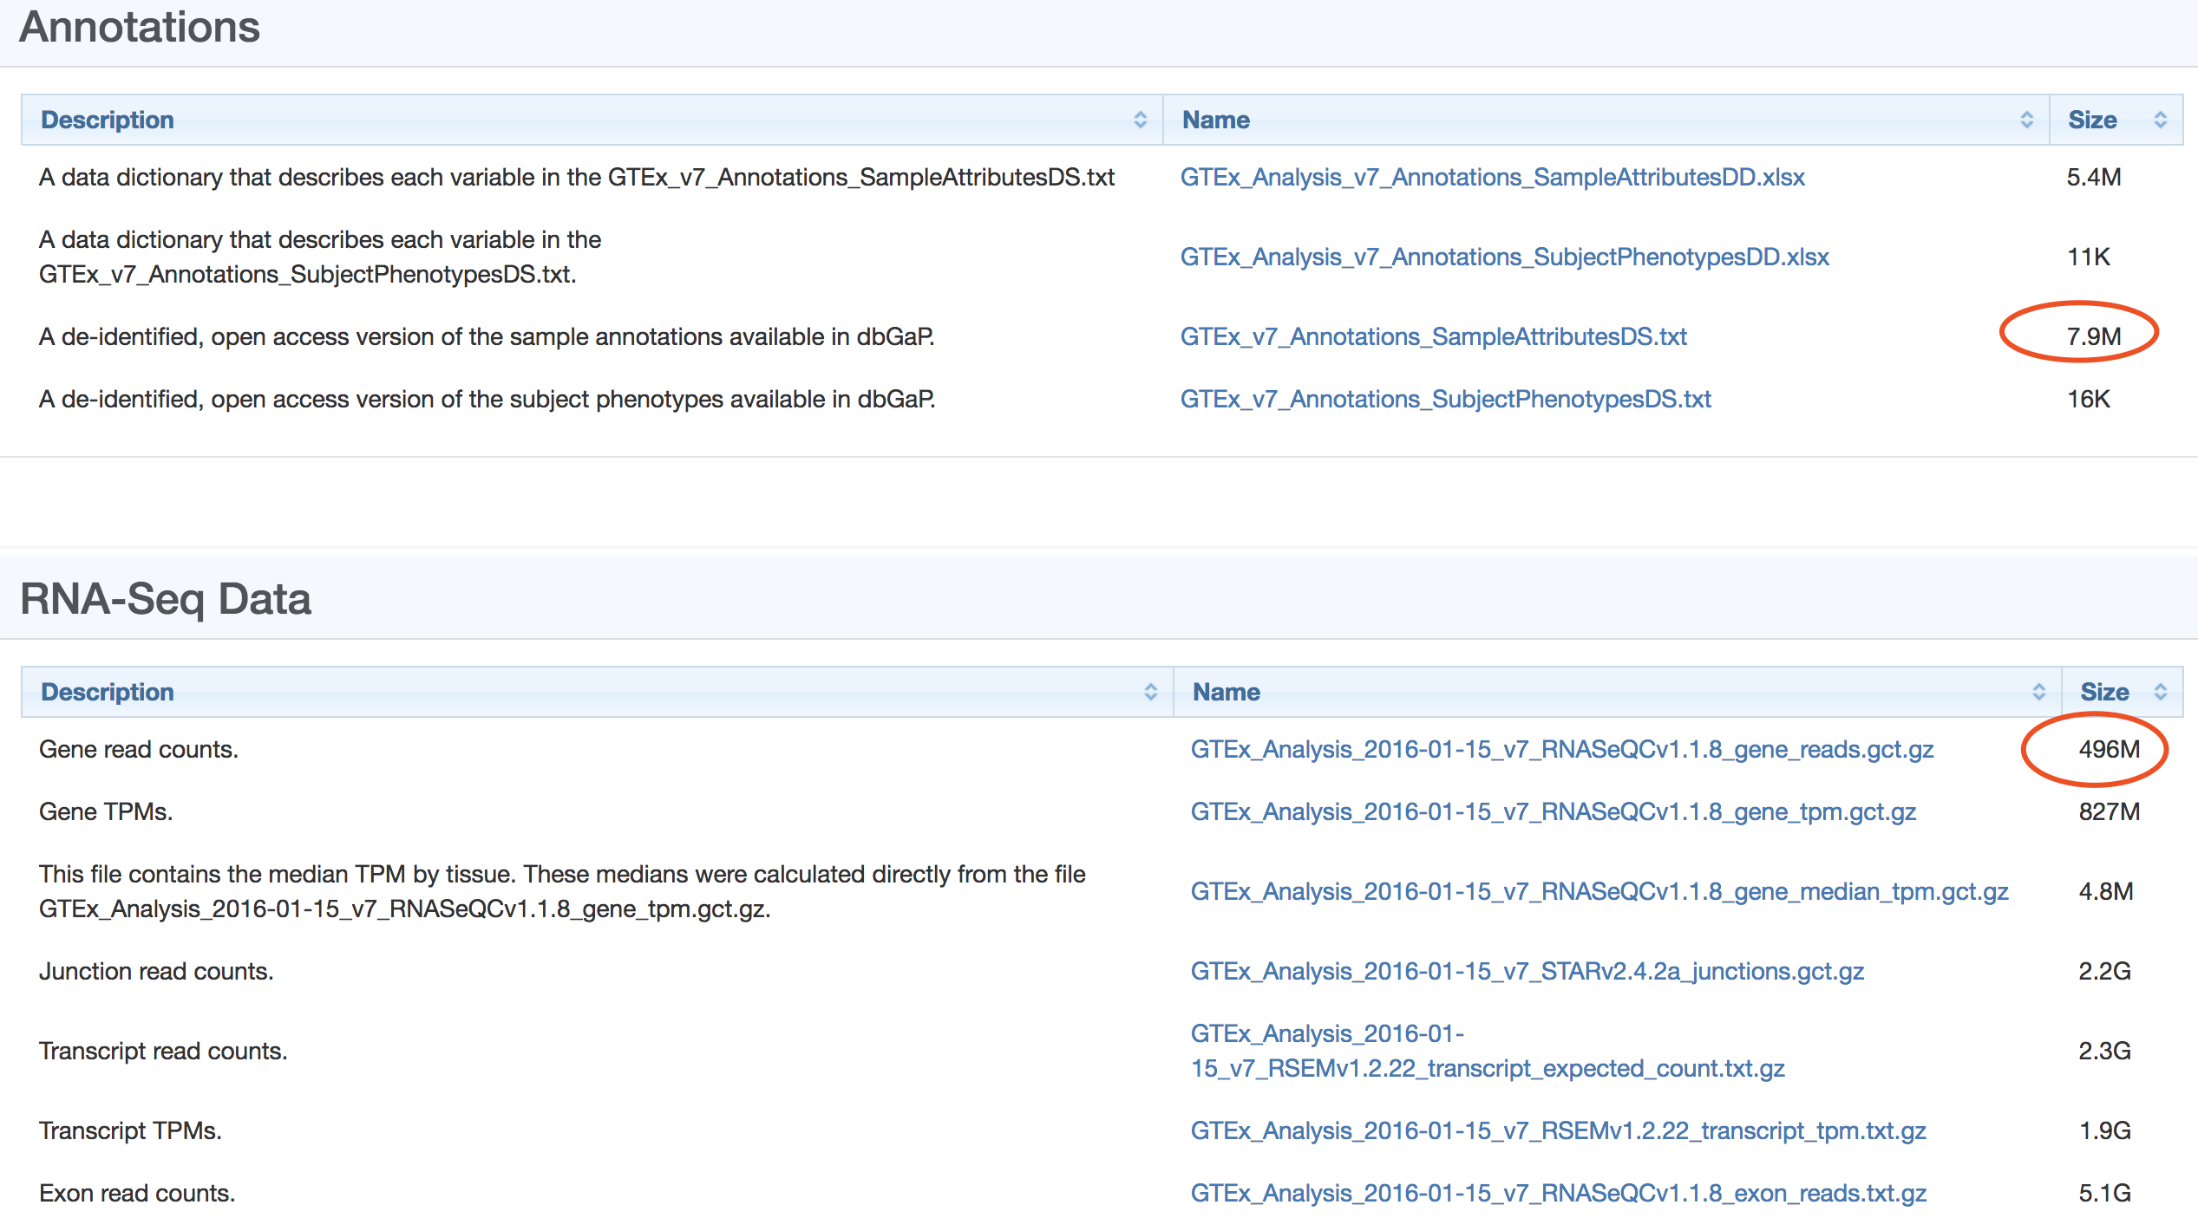Download SampleAttributesDD.xlsx annotation file

pos(1492,177)
